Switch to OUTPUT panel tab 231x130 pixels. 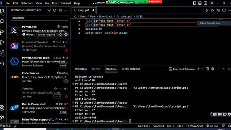(x=96, y=69)
